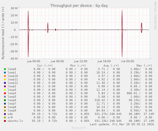Click the 'Last update' timestamp text
This screenshot has height=131, width=158.
[x=122, y=124]
